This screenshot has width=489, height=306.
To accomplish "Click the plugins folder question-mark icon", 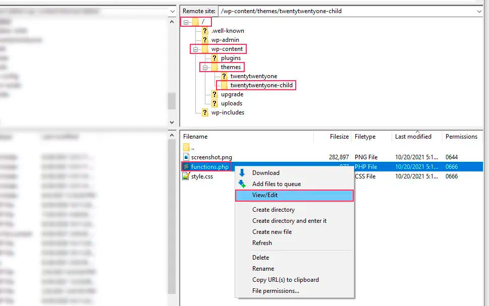I will pyautogui.click(x=214, y=58).
